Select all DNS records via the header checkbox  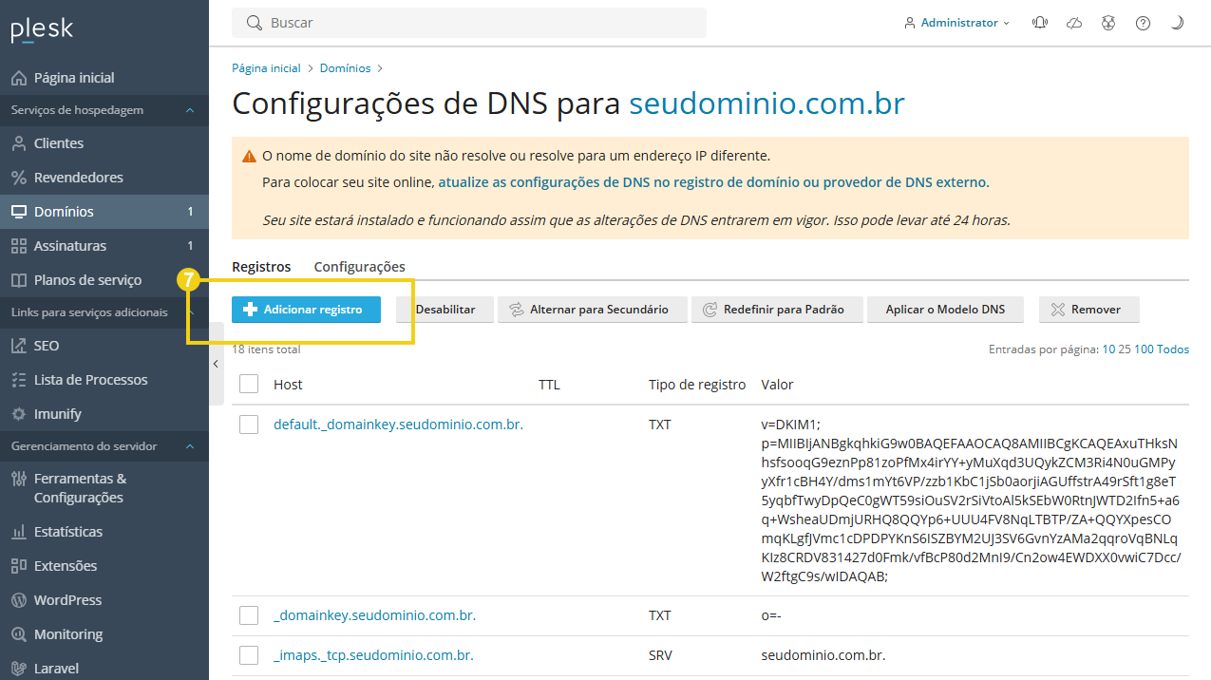click(x=248, y=384)
